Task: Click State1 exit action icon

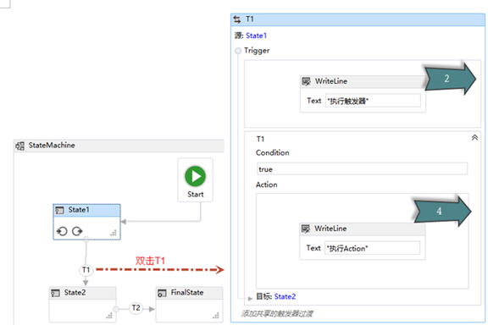Action: tap(77, 231)
